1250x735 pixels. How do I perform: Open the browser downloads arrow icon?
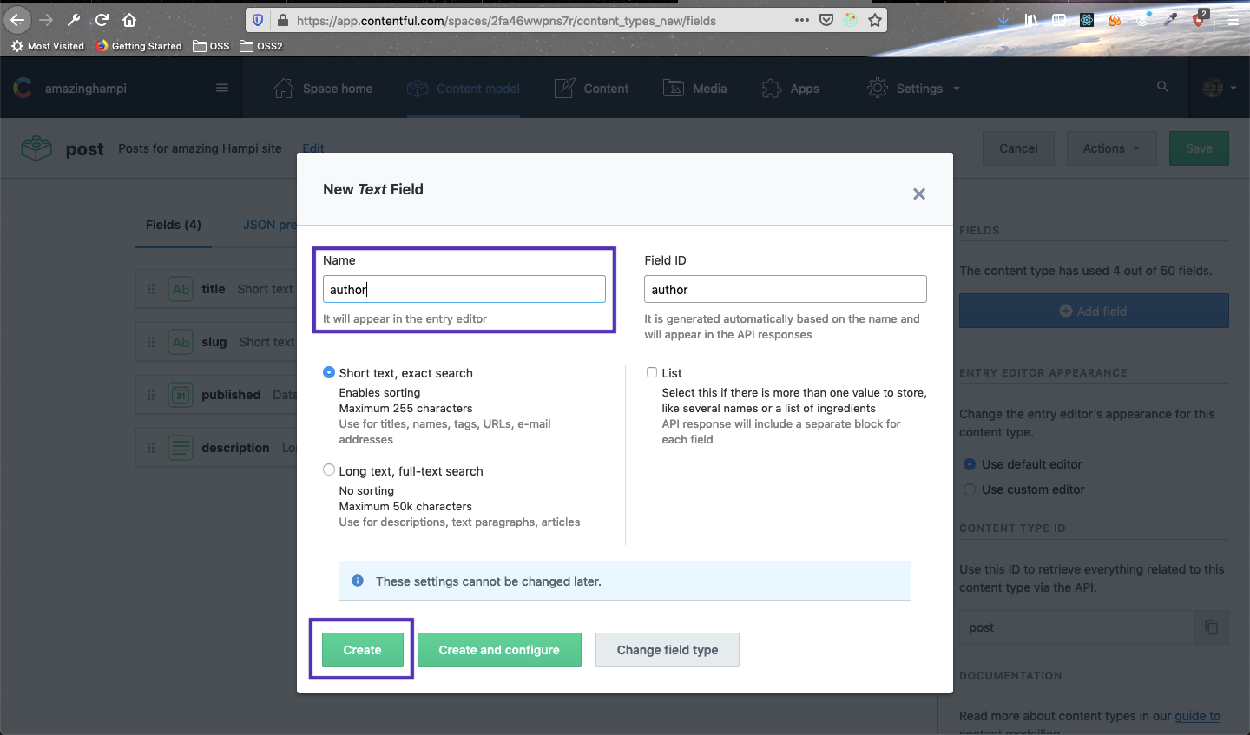click(1003, 20)
